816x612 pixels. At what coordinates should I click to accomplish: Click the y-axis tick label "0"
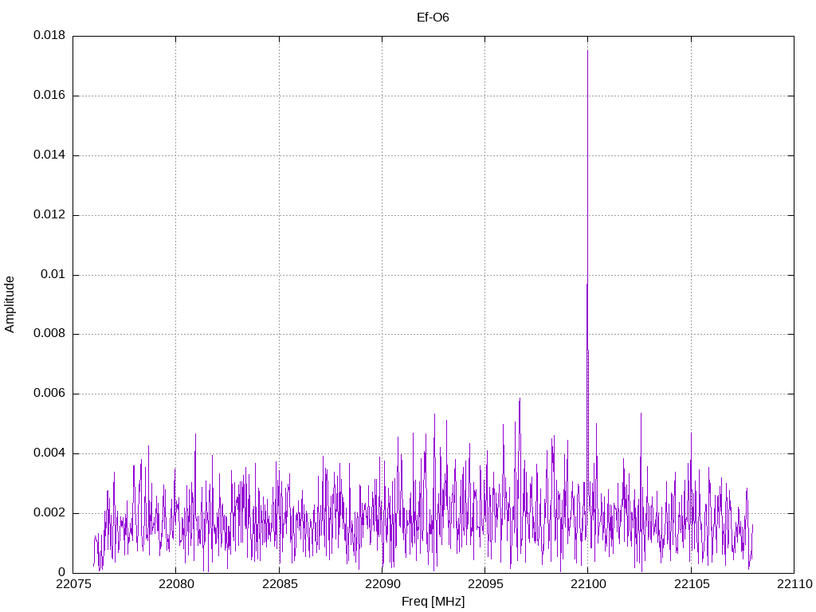pyautogui.click(x=62, y=572)
